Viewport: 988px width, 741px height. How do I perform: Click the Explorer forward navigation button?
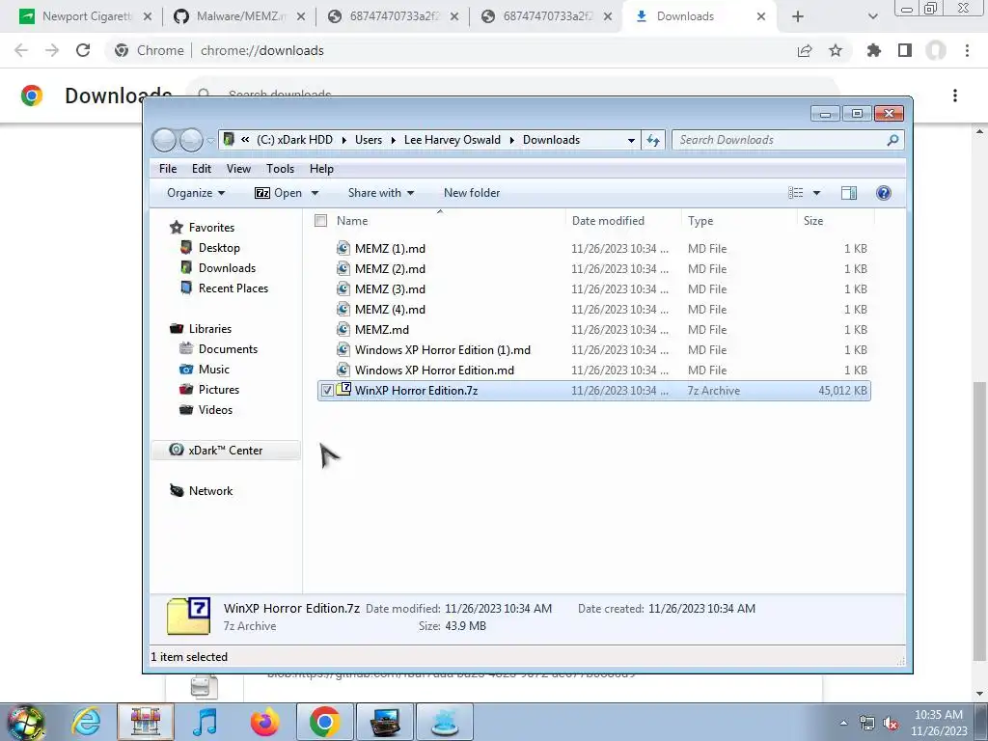click(191, 140)
